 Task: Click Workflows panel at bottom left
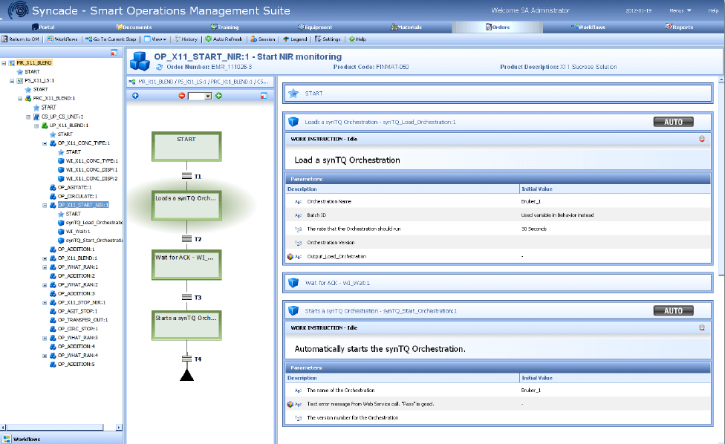pos(61,439)
